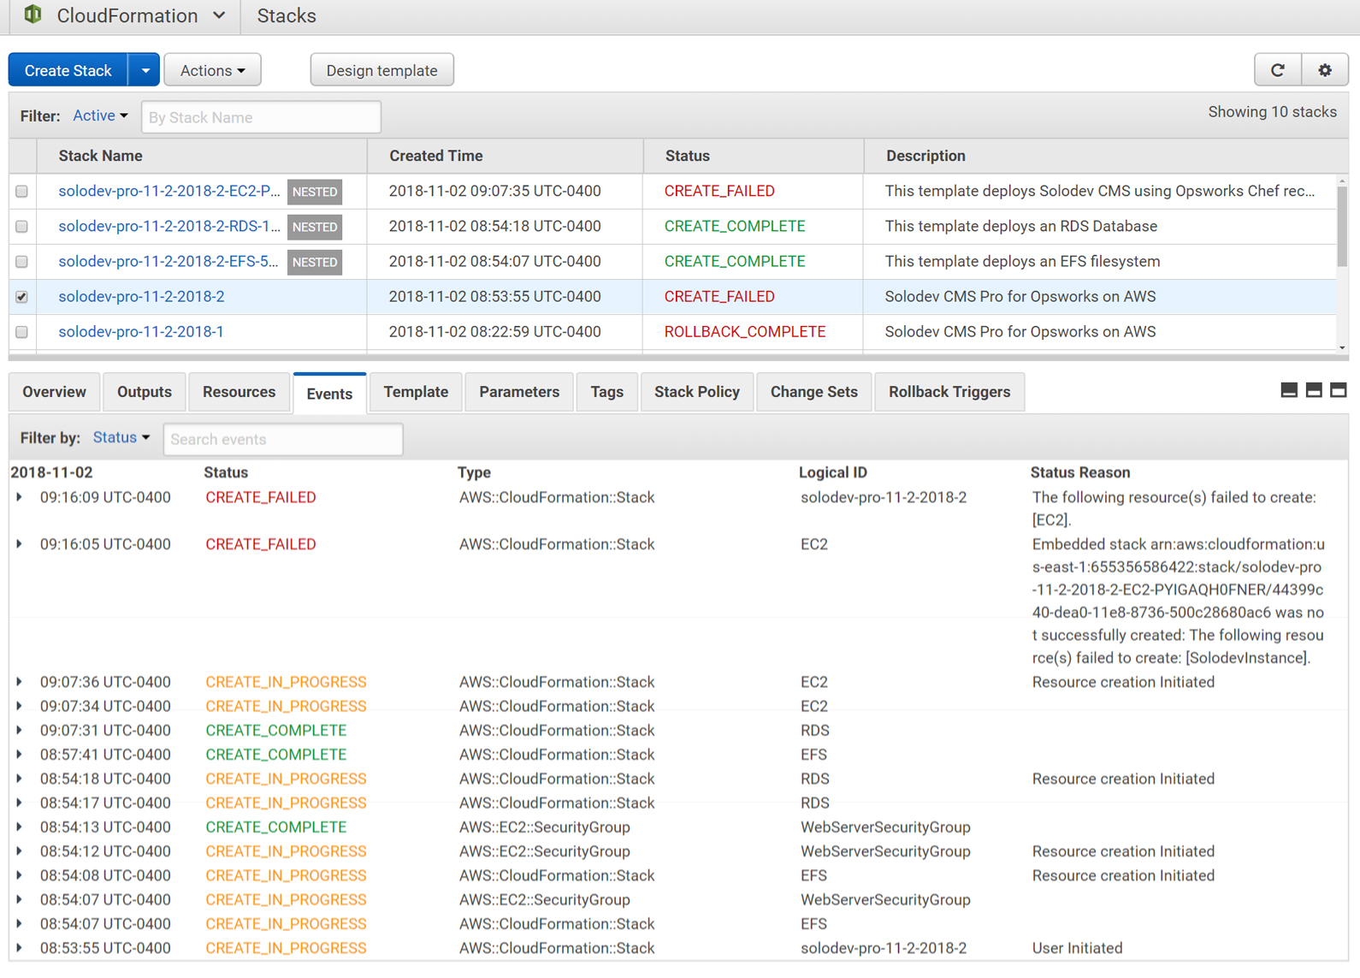This screenshot has width=1360, height=978.
Task: Click the Create Stack button
Action: tap(68, 70)
